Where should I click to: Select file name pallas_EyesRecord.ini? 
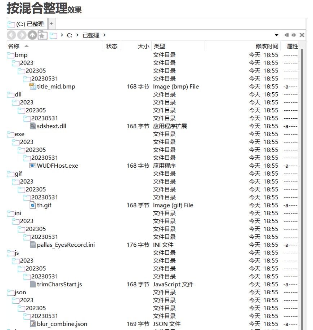(x=66, y=245)
